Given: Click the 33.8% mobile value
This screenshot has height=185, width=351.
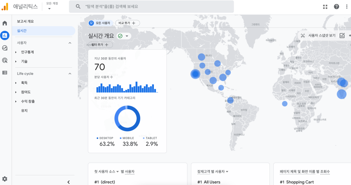Looking at the screenshot, I should tap(130, 144).
